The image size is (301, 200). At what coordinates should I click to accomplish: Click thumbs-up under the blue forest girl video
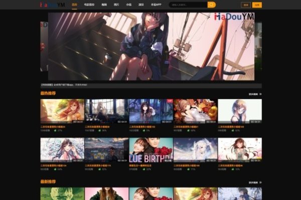tap(144, 130)
